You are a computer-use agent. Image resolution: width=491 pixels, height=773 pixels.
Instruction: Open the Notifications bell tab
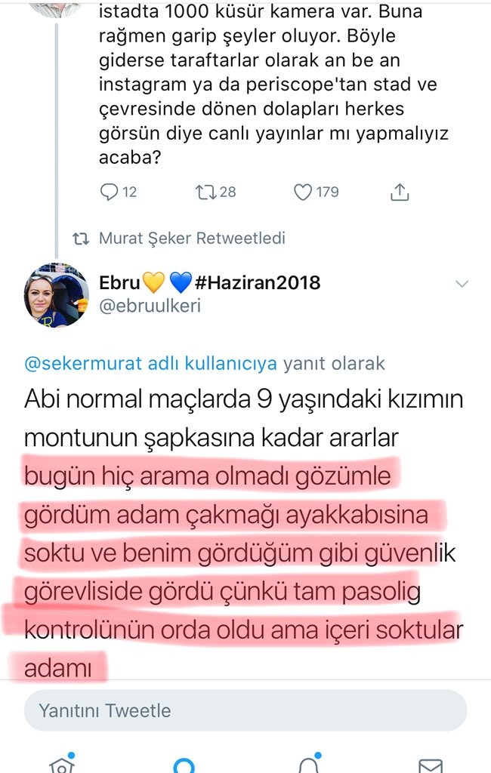pos(307,764)
